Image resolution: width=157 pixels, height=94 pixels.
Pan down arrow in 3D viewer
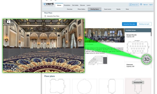tap(14, 70)
